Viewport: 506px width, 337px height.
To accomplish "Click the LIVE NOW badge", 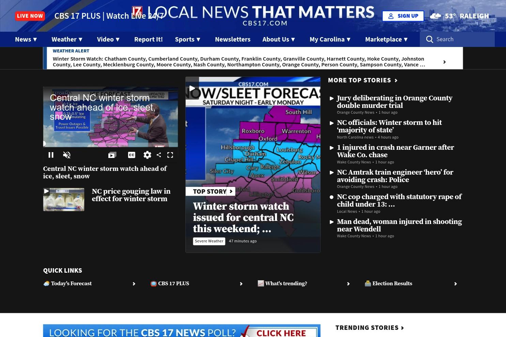I will pos(30,16).
